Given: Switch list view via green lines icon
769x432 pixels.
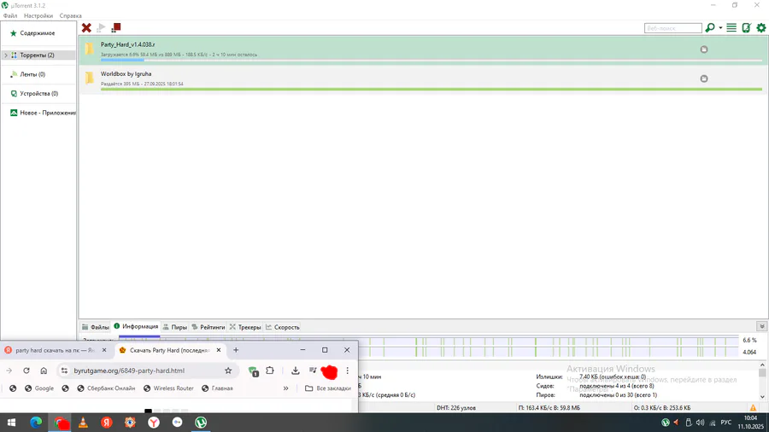Looking at the screenshot, I should [x=731, y=28].
